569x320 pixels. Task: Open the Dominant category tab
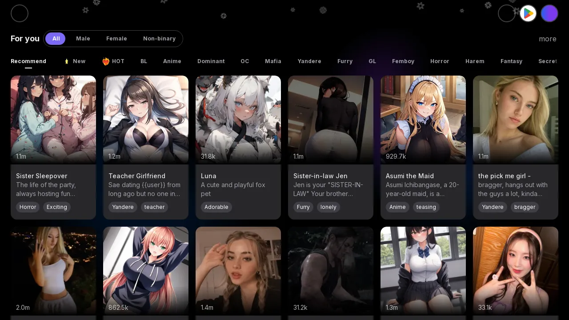pos(211,61)
